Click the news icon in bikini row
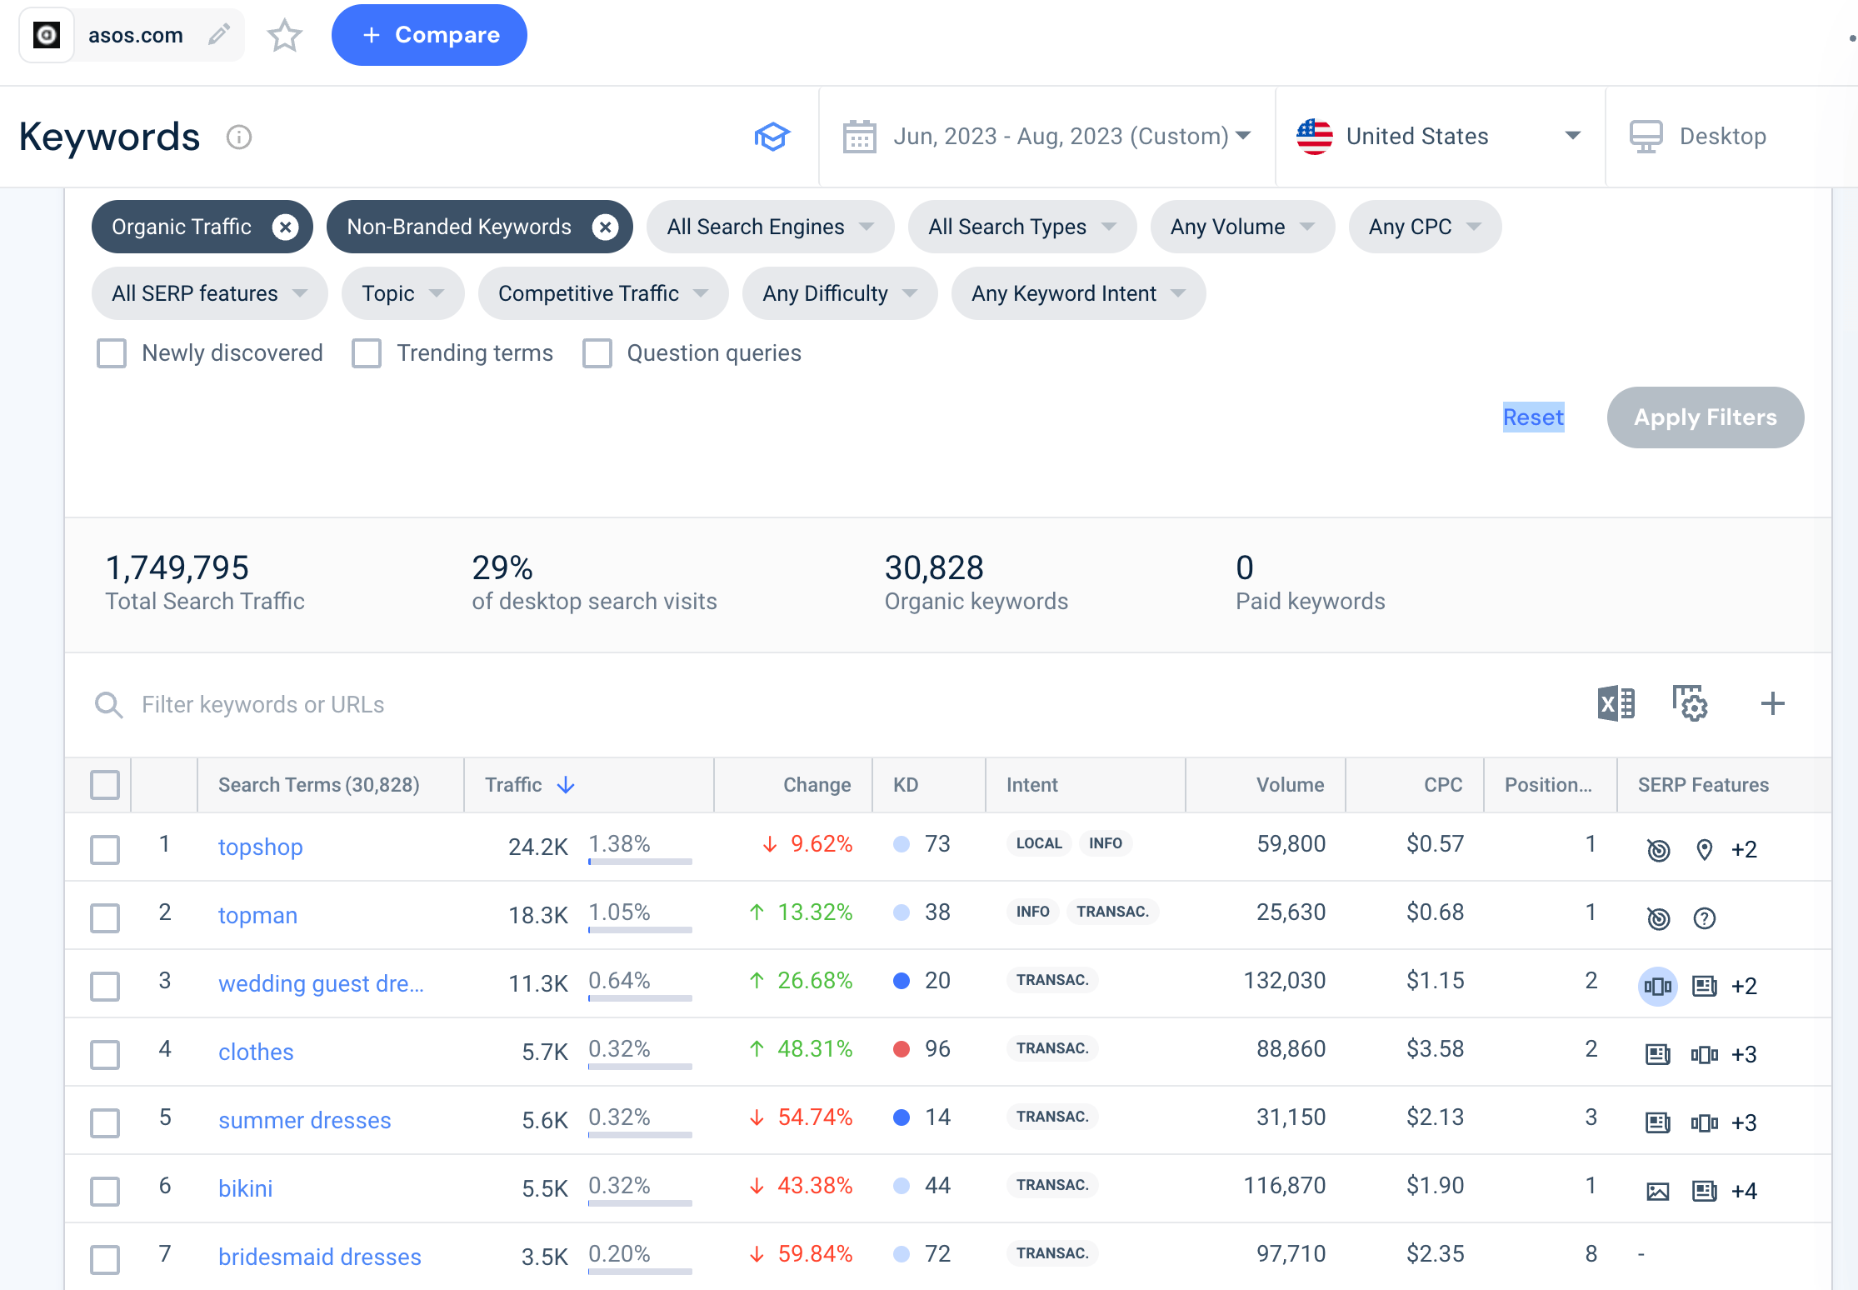The width and height of the screenshot is (1858, 1290). point(1705,1192)
